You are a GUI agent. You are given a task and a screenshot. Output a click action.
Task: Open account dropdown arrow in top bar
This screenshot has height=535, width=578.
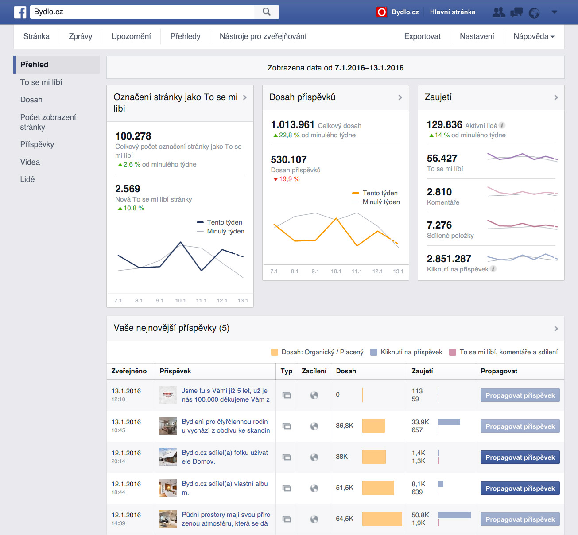tap(554, 12)
